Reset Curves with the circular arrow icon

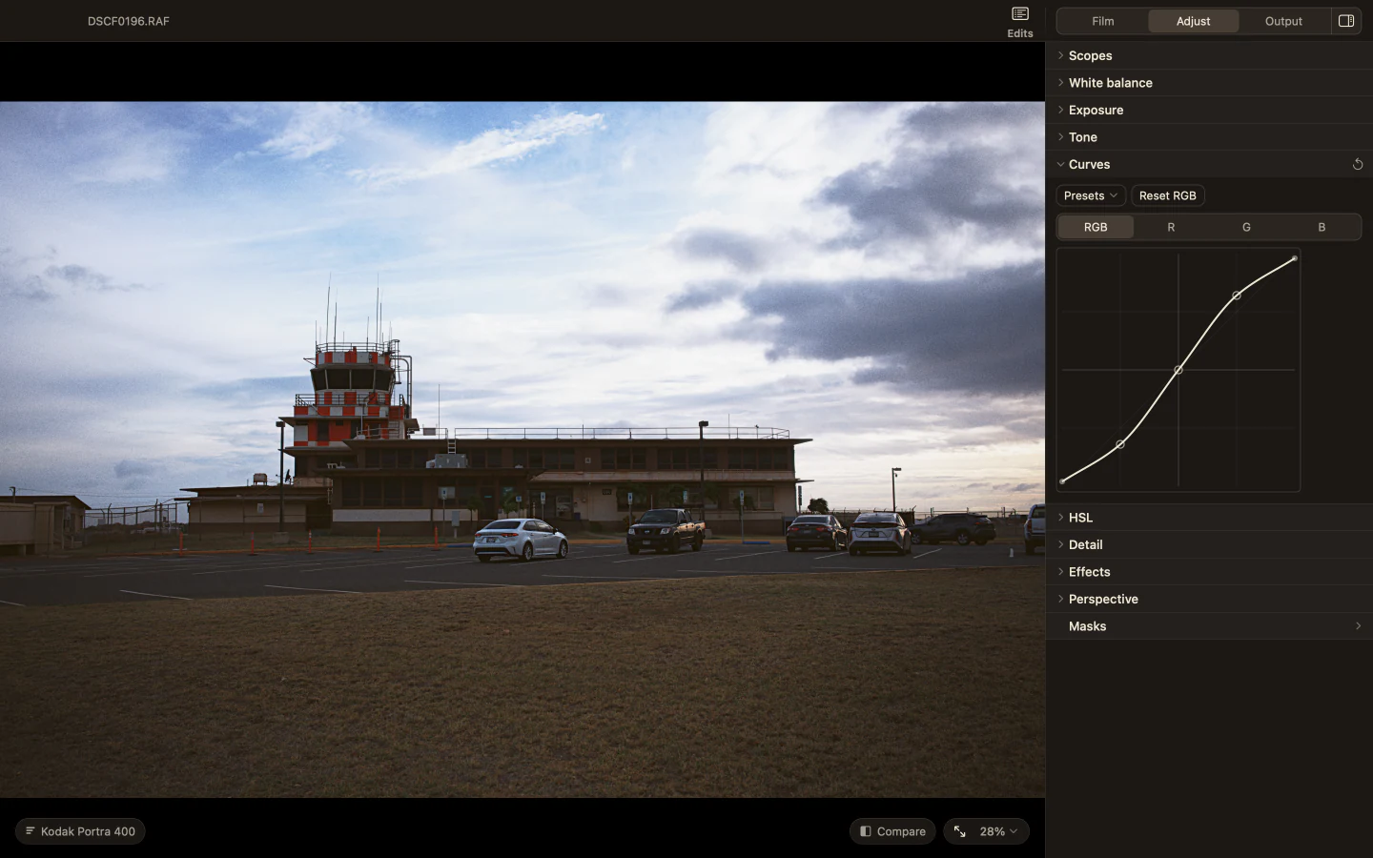[1358, 164]
